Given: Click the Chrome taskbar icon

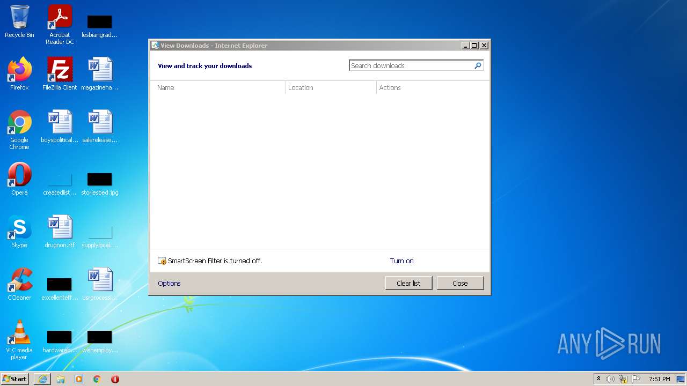Looking at the screenshot, I should (97, 379).
